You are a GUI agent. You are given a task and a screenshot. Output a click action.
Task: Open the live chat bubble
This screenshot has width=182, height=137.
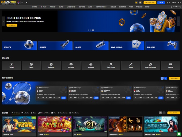179,134
